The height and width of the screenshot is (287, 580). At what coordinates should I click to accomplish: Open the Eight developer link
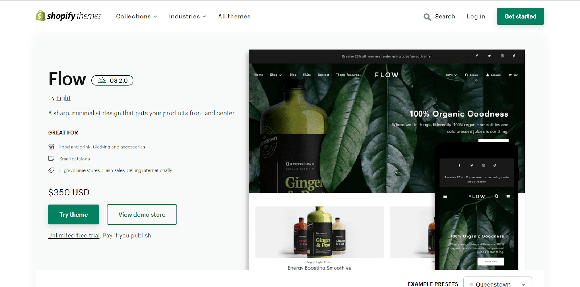(63, 98)
